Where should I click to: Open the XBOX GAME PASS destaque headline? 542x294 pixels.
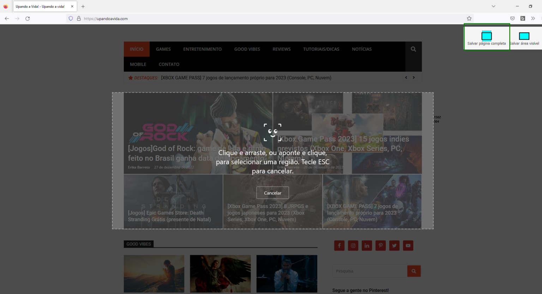point(246,78)
